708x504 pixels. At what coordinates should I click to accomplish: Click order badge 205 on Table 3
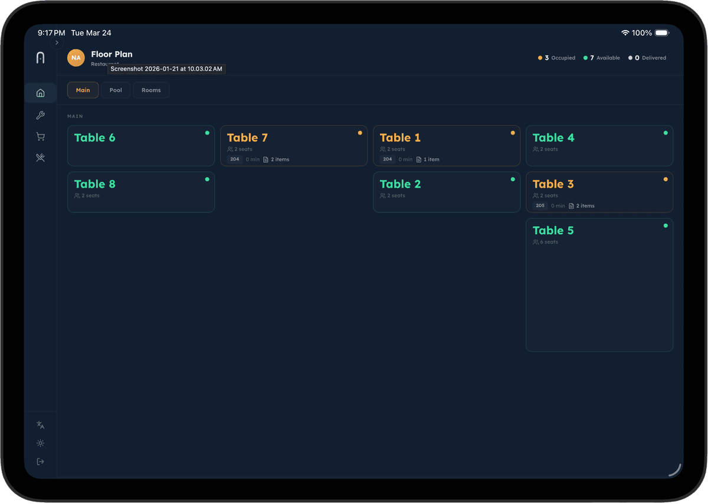point(540,206)
